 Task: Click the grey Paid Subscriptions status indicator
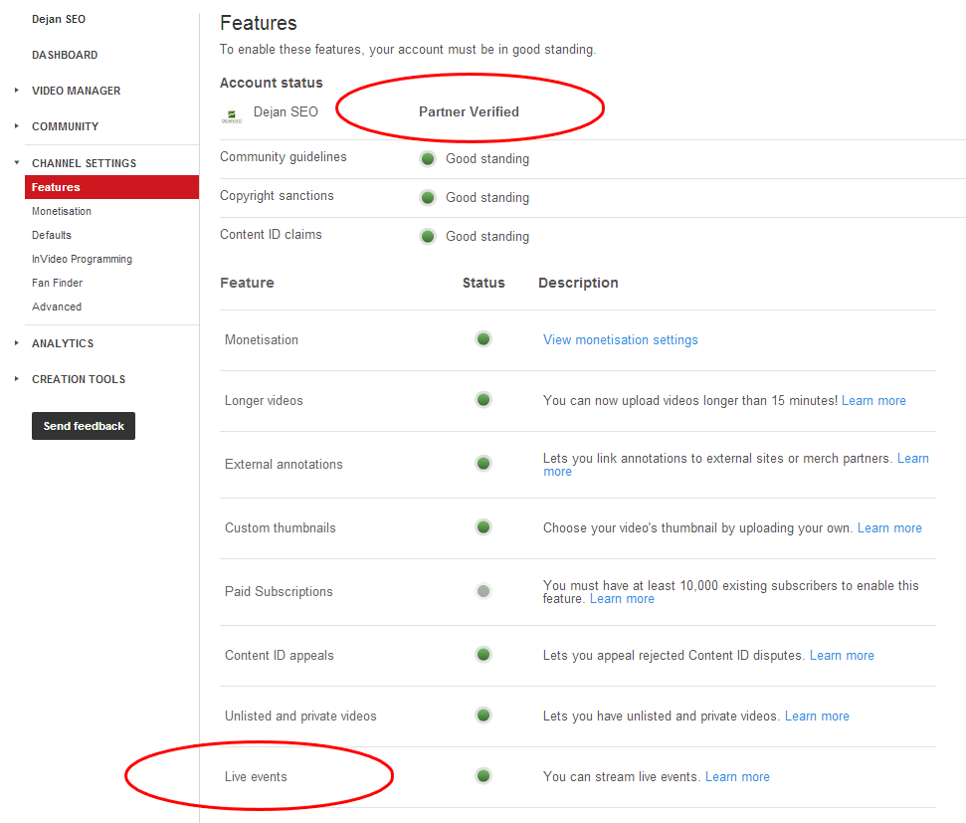(x=483, y=591)
